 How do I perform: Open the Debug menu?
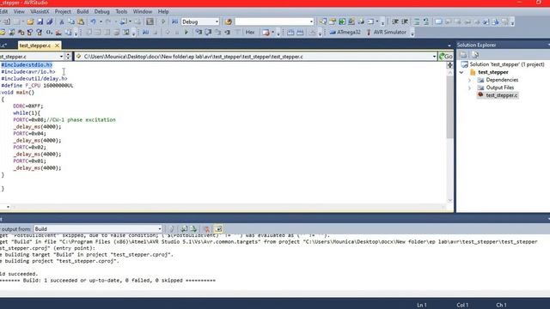coord(101,11)
